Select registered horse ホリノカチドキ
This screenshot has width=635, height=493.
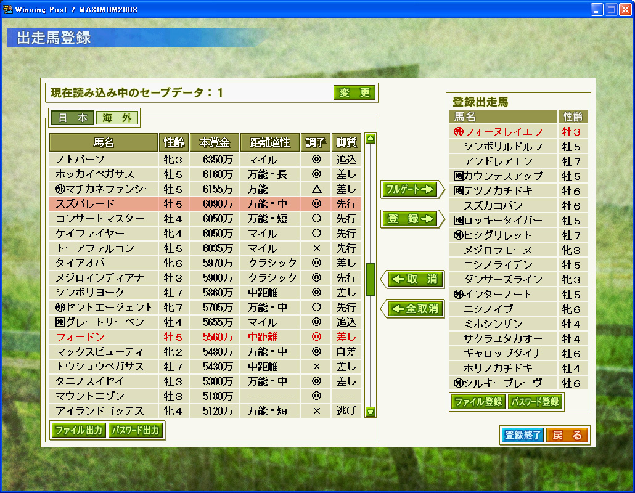click(518, 369)
